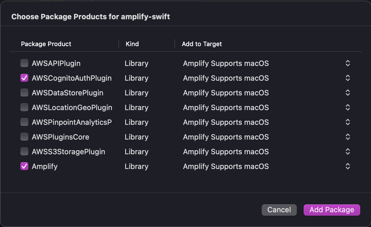Click the Add to Target column header
The width and height of the screenshot is (371, 227).
click(x=202, y=44)
